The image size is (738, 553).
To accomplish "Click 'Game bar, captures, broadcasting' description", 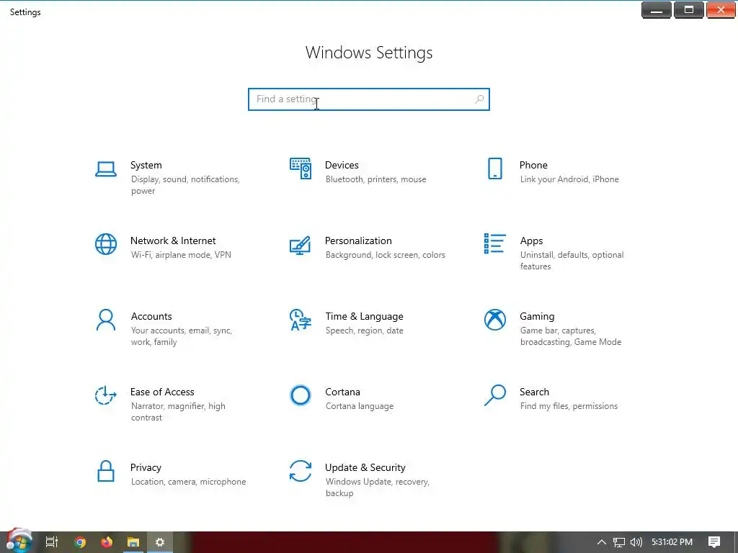I will pos(571,336).
